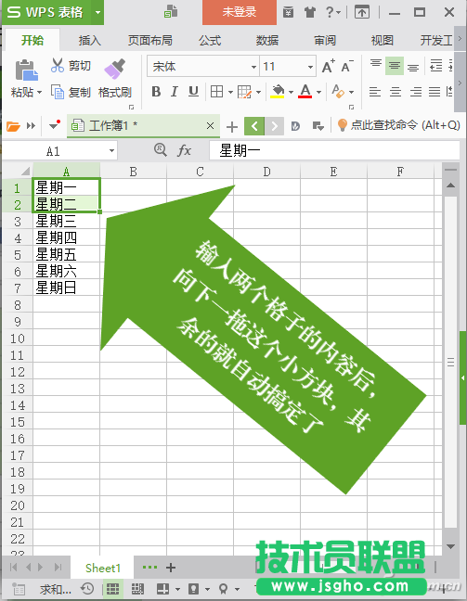The height and width of the screenshot is (601, 467).
Task: Open the 审阅 ribbon tab
Action: pyautogui.click(x=325, y=40)
